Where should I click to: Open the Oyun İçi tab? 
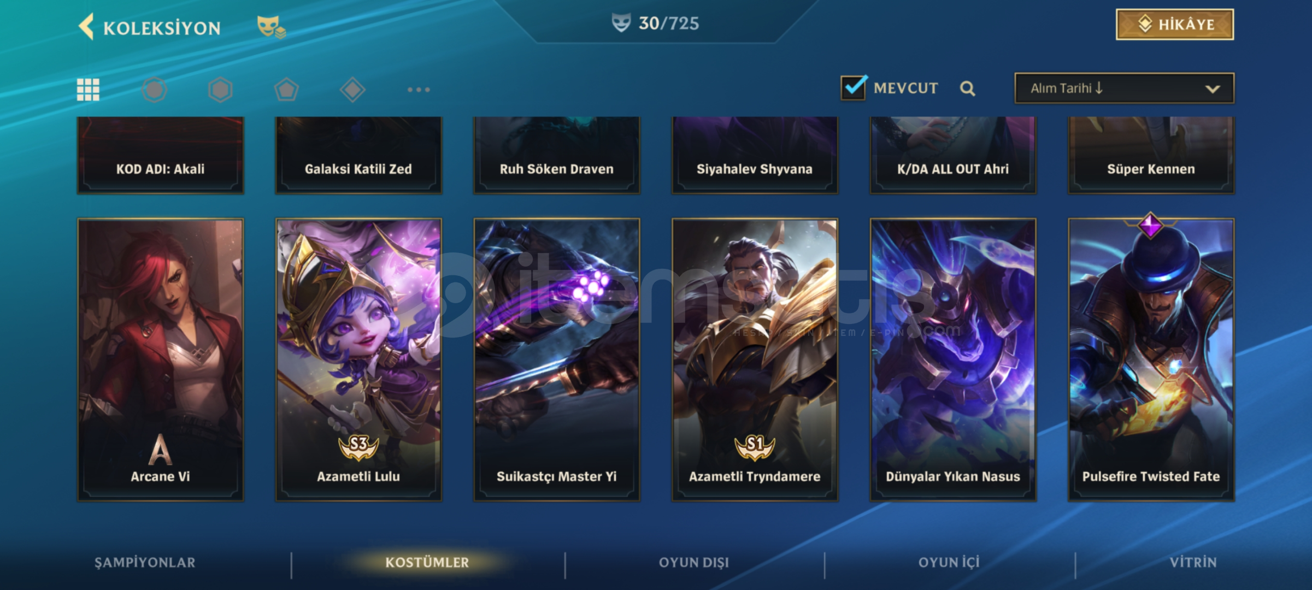click(949, 563)
